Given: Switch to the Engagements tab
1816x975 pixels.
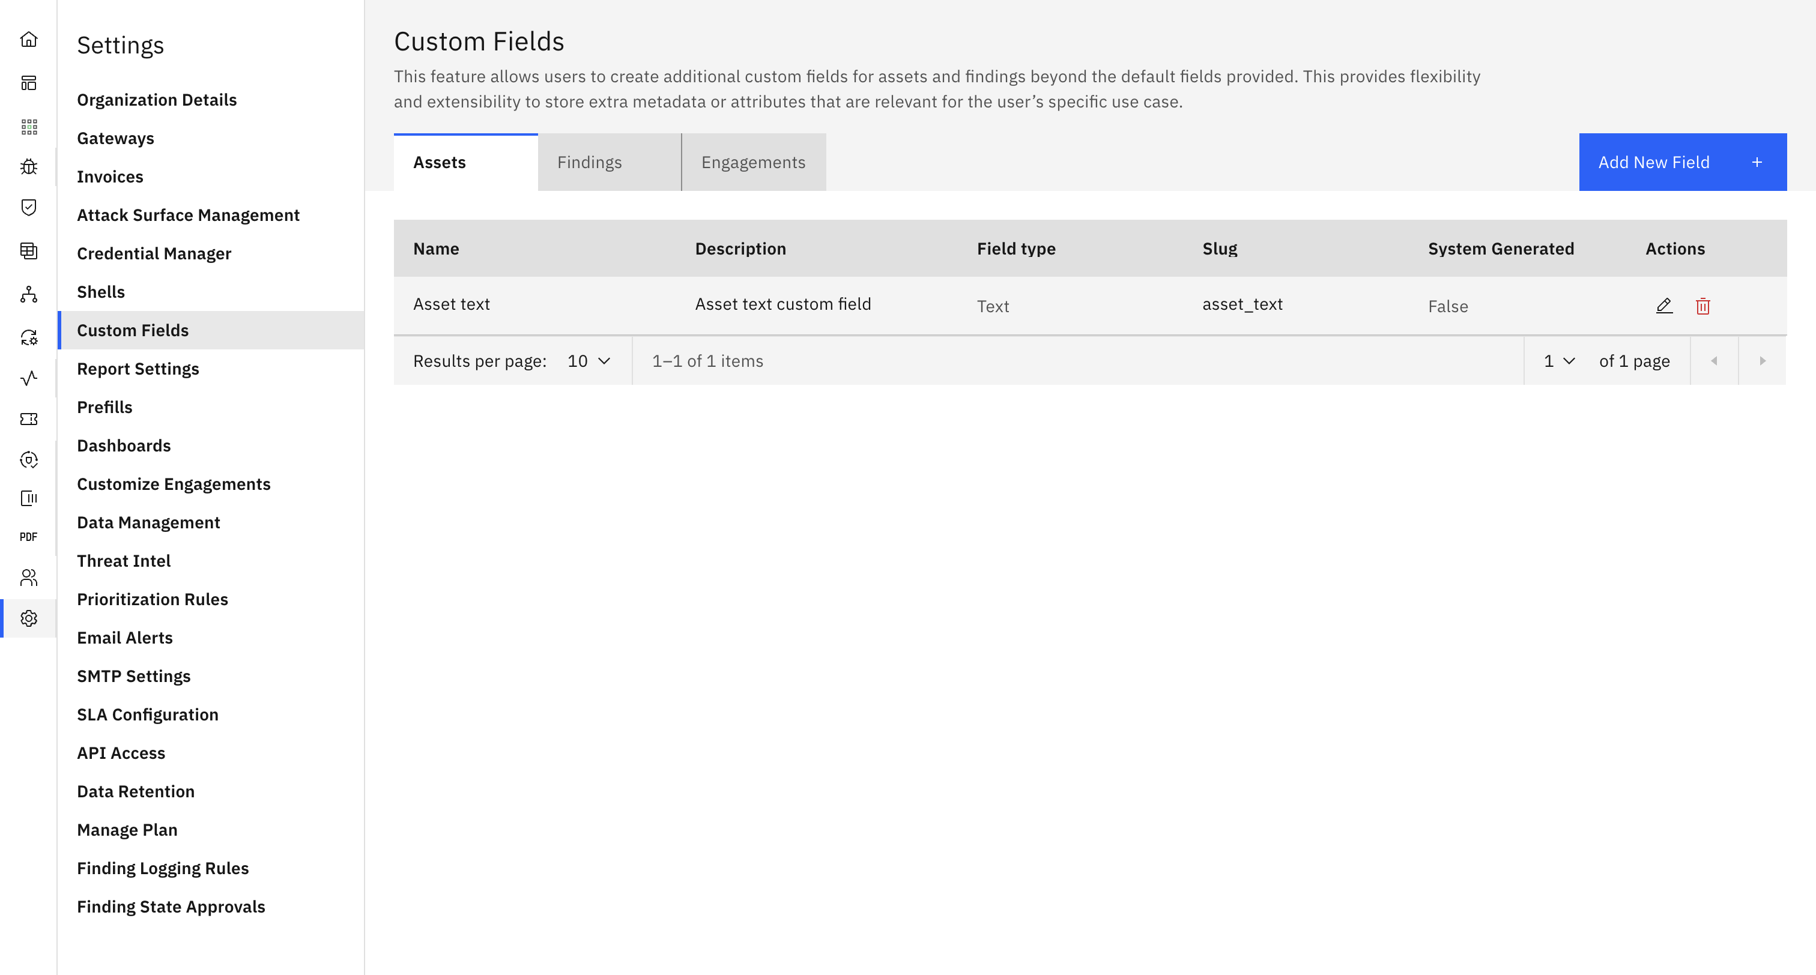Looking at the screenshot, I should (753, 163).
